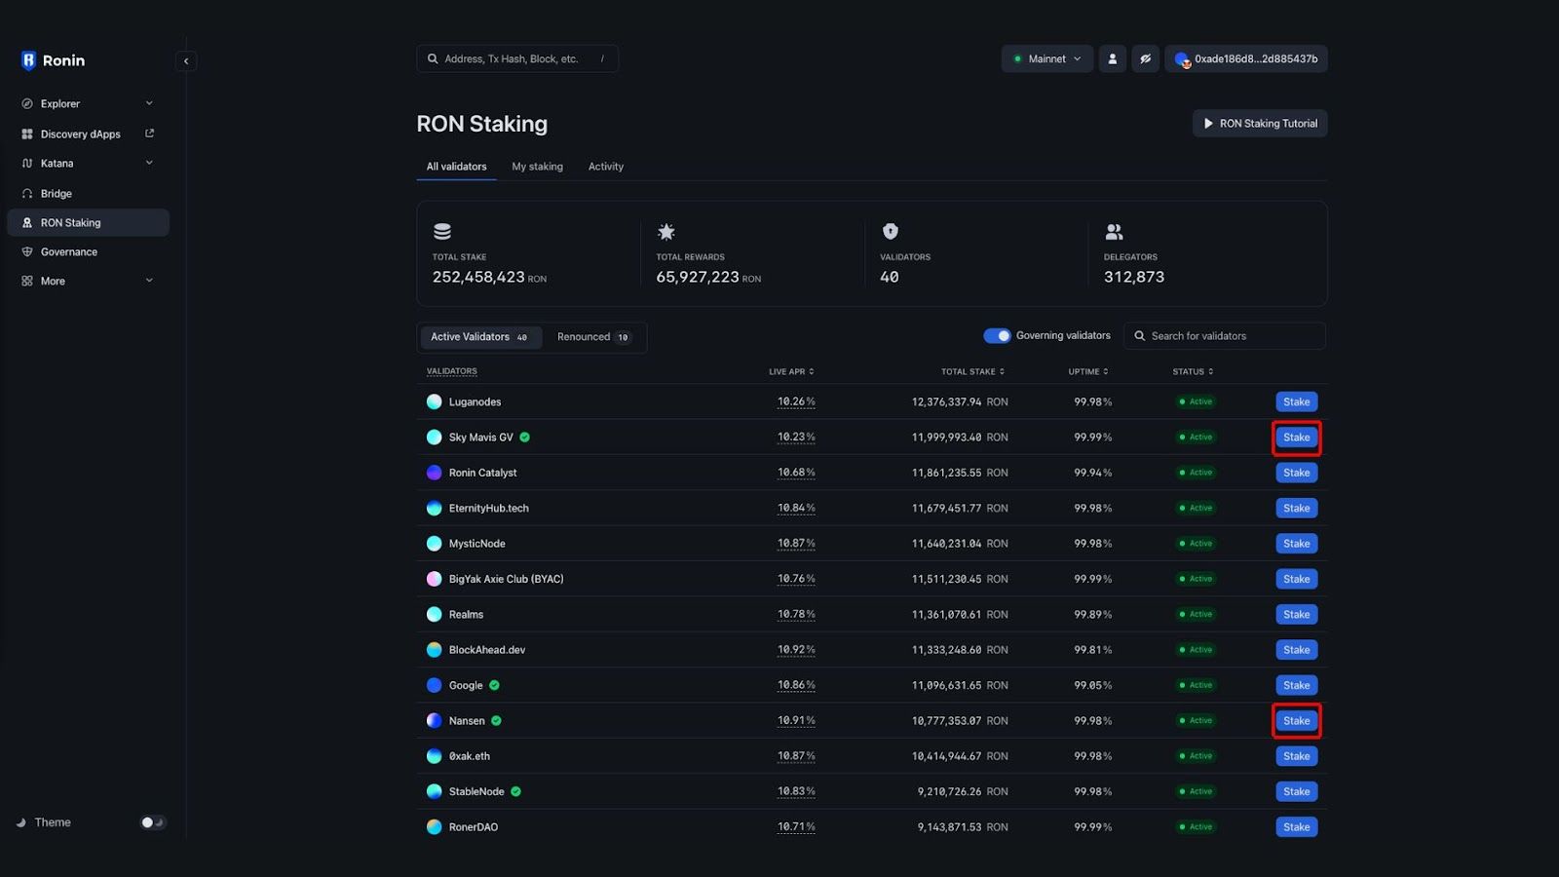
Task: Click the address search input field
Action: (517, 58)
